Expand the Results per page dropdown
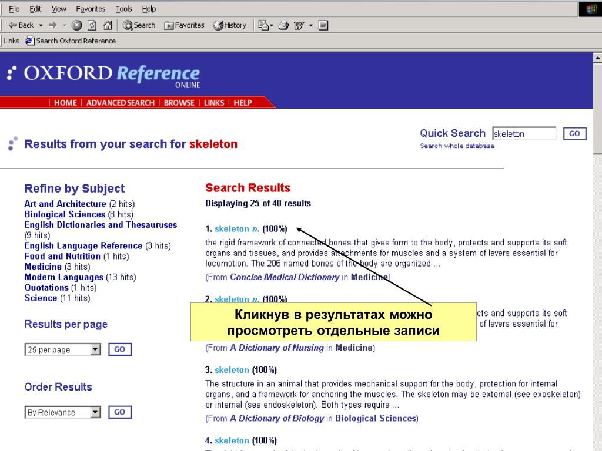The width and height of the screenshot is (602, 451). point(95,349)
